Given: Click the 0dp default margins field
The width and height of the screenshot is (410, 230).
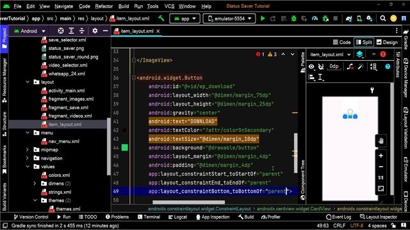Looking at the screenshot, I should 334,66.
